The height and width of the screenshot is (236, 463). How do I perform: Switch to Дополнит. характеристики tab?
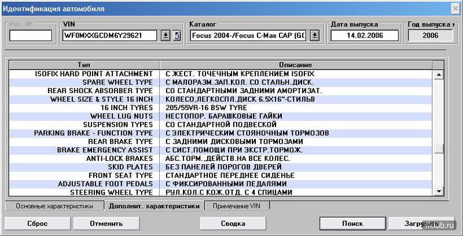(154, 206)
